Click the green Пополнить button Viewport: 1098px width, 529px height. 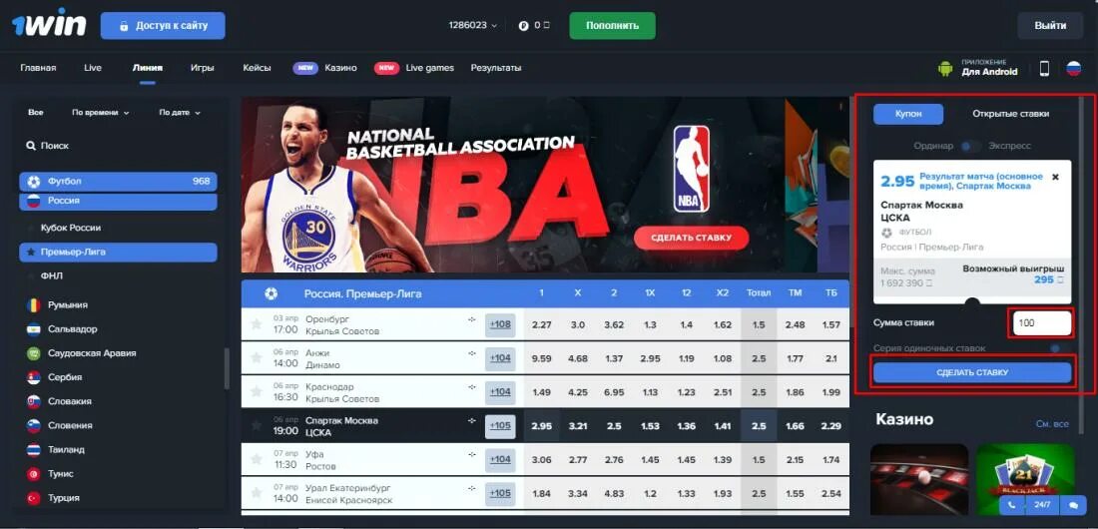pos(612,25)
